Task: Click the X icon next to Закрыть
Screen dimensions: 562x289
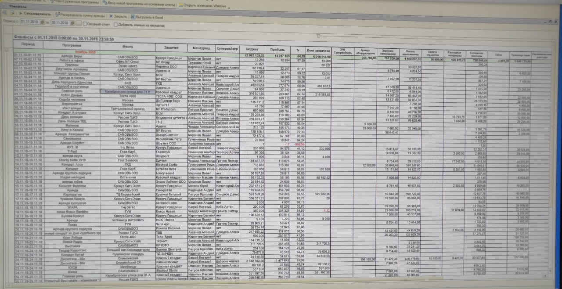Action: pyautogui.click(x=111, y=15)
